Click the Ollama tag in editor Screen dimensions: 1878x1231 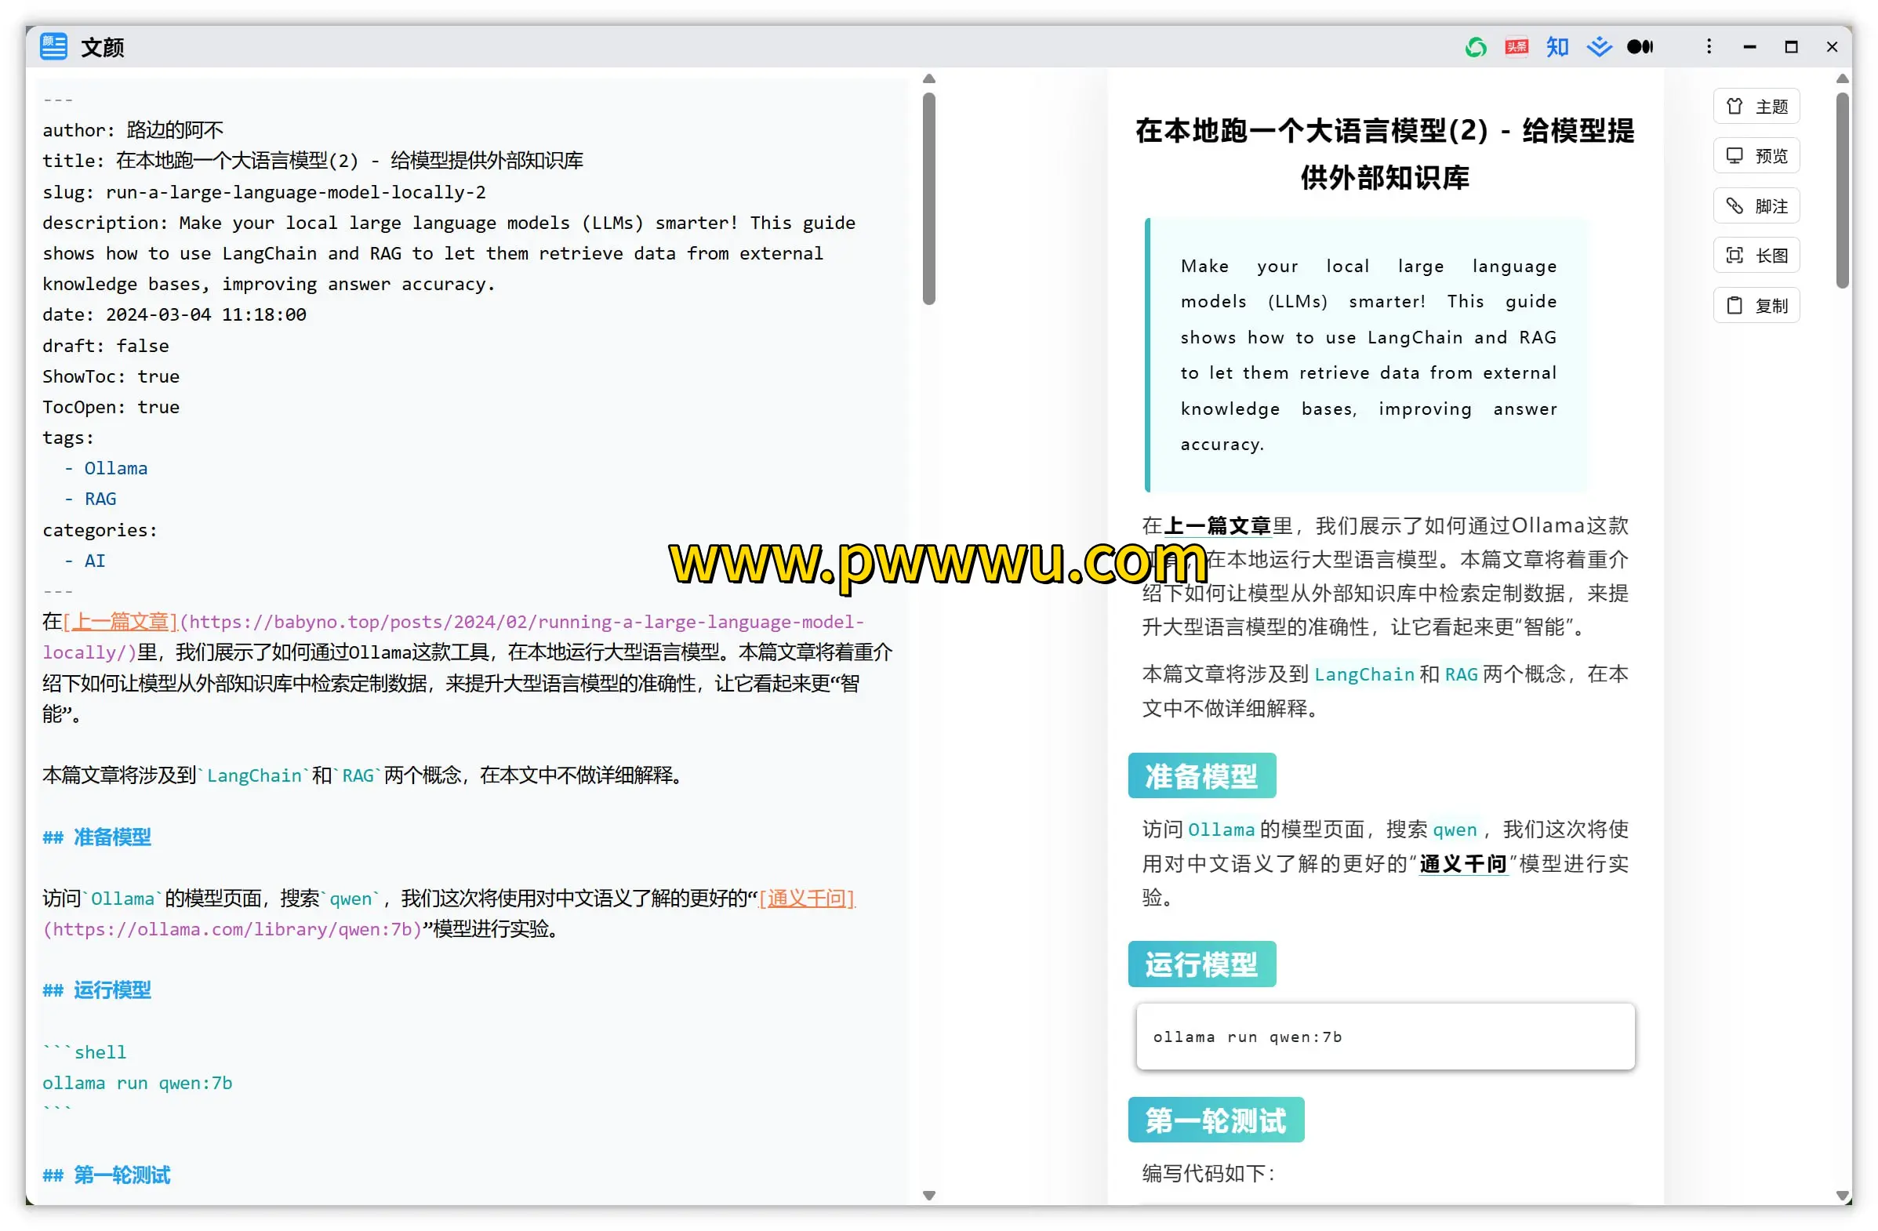point(115,468)
